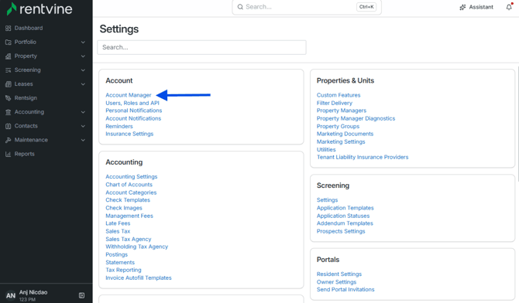Open Marketing Documents link

(345, 134)
